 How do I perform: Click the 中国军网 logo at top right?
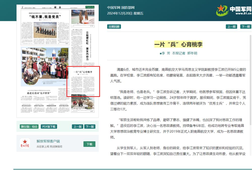pyautogui.click(x=234, y=10)
